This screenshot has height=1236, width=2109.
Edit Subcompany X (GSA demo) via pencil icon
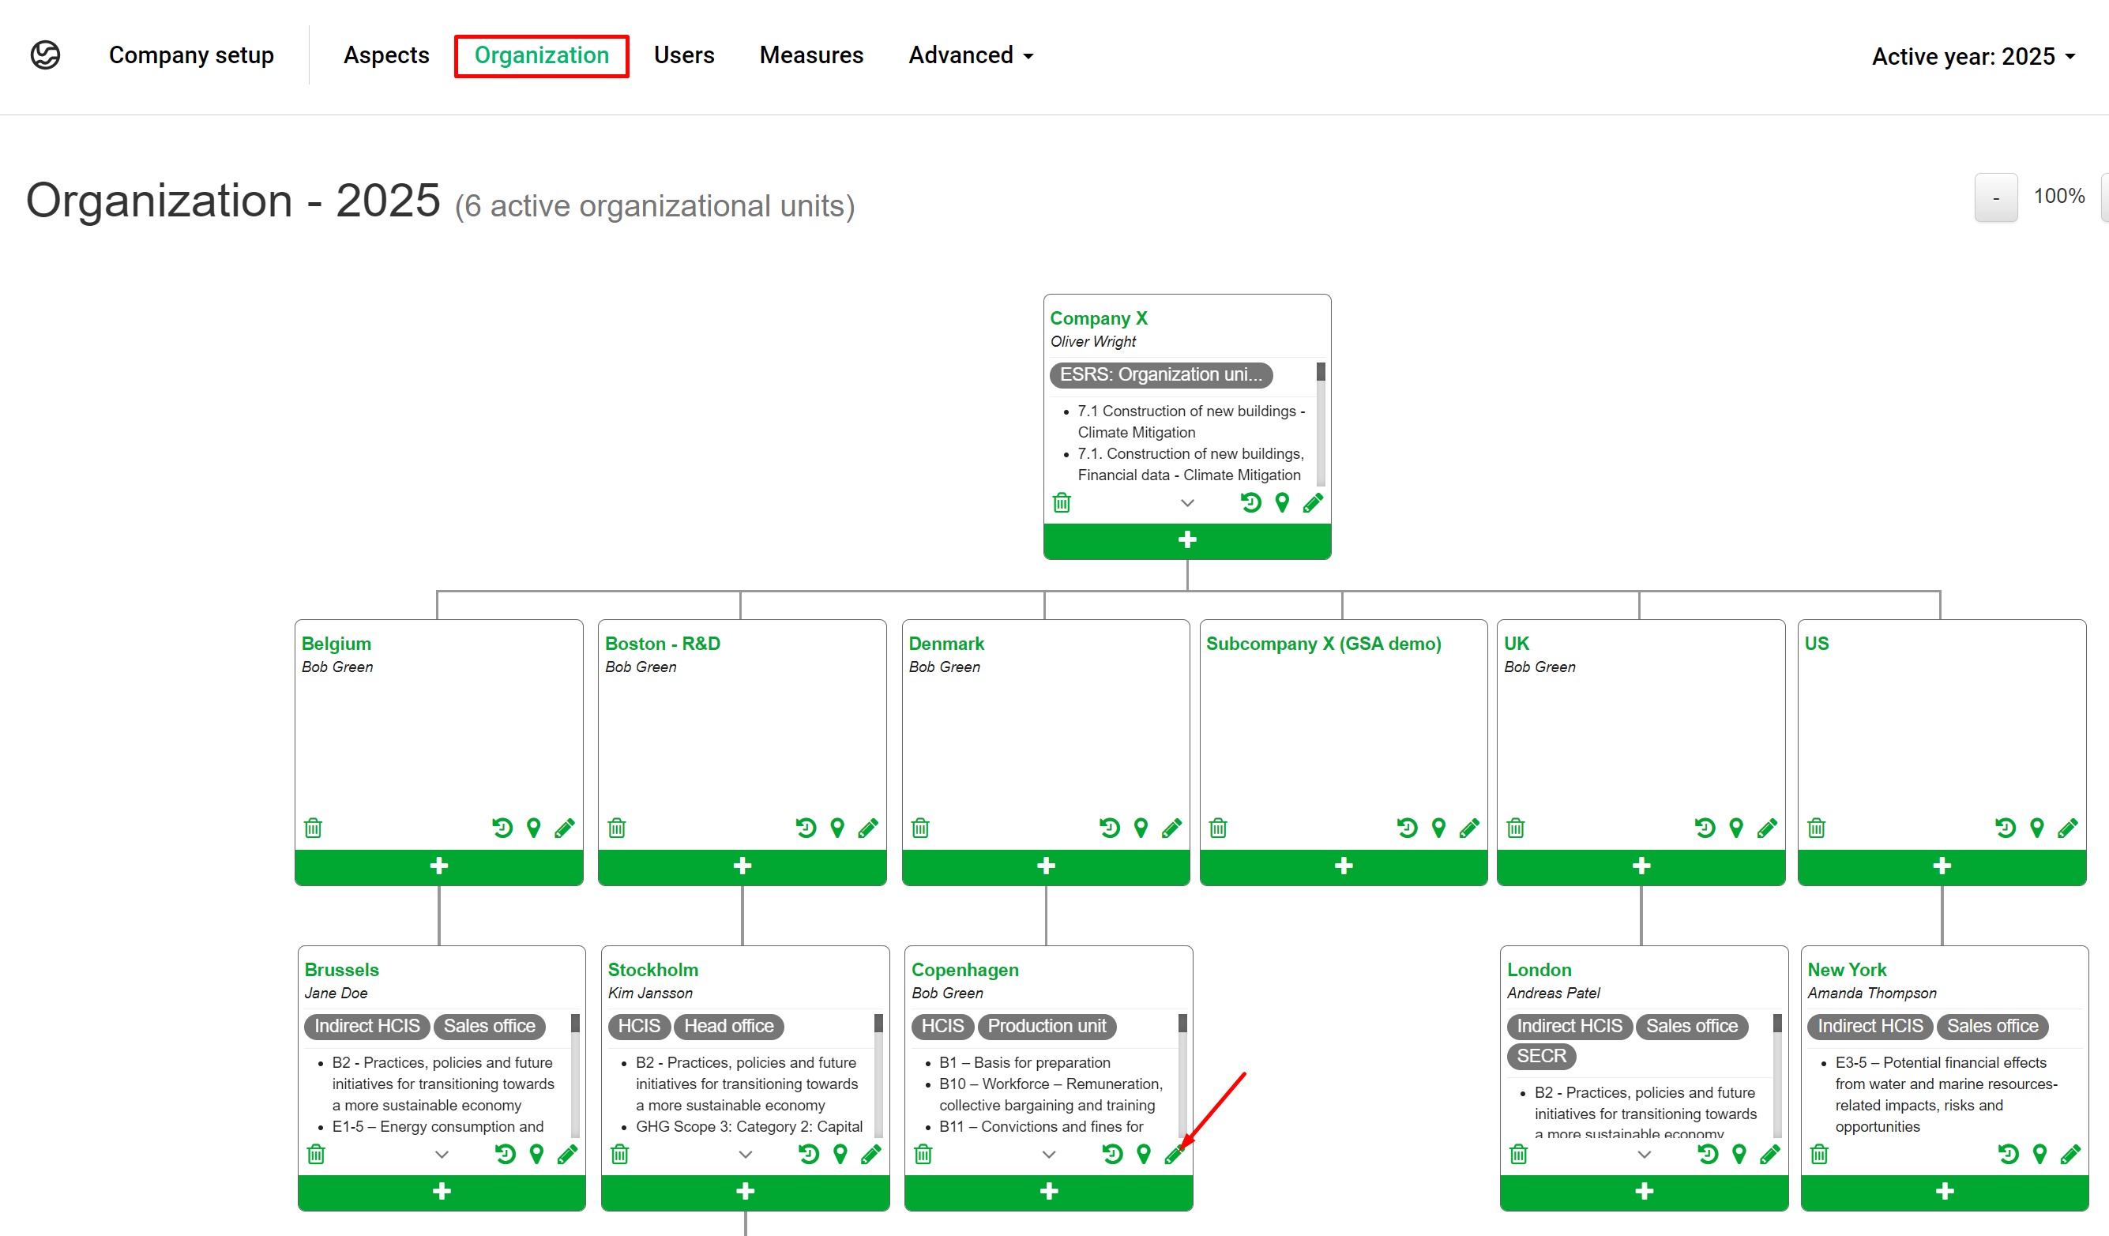pyautogui.click(x=1468, y=828)
